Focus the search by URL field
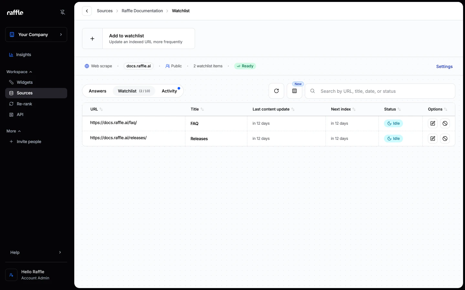465x290 pixels. [x=380, y=91]
